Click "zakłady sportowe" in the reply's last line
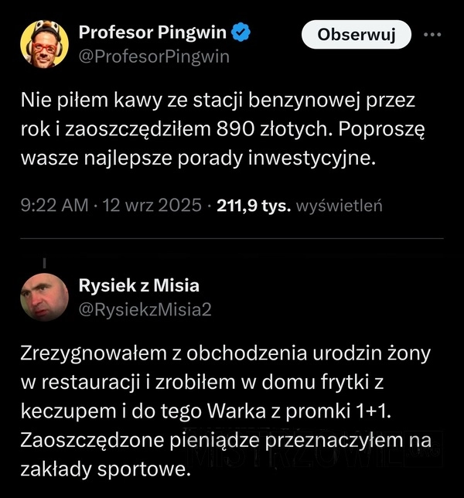The image size is (464, 498). [x=104, y=470]
